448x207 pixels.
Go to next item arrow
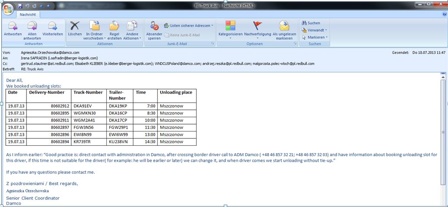click(x=47, y=6)
